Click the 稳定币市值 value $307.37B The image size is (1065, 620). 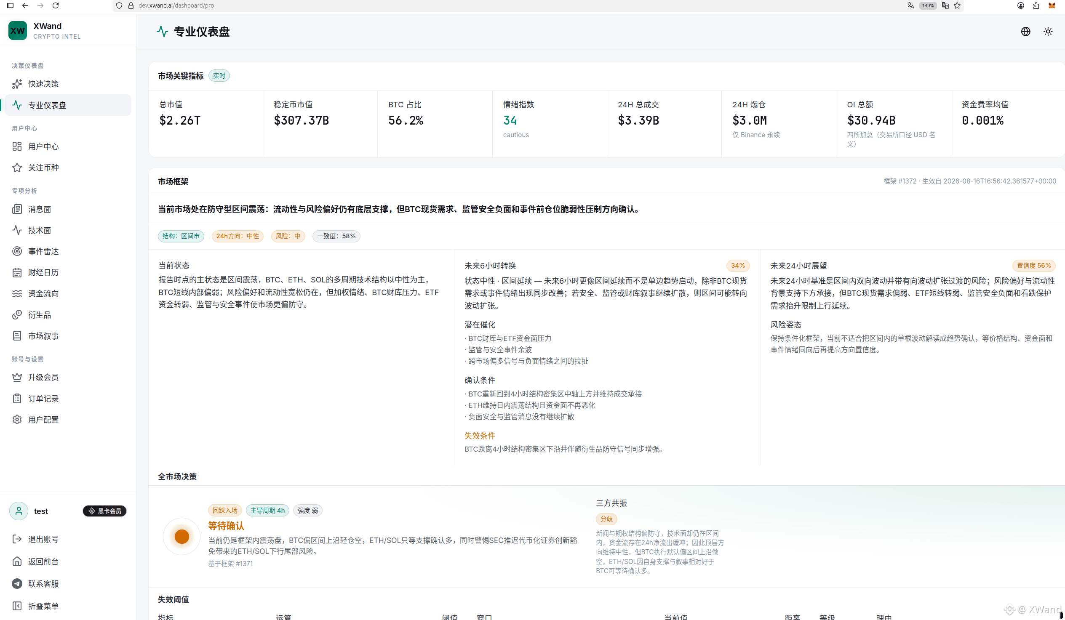pyautogui.click(x=302, y=120)
